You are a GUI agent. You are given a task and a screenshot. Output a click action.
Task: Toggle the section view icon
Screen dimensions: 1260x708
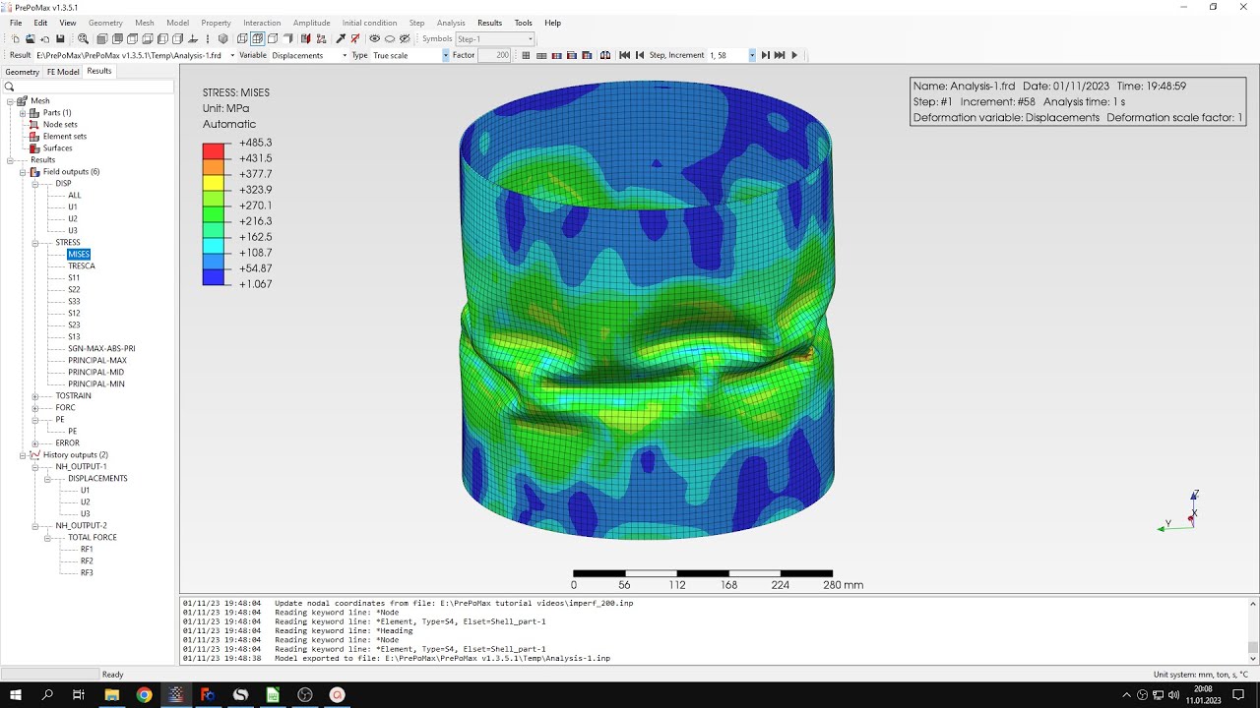(305, 39)
